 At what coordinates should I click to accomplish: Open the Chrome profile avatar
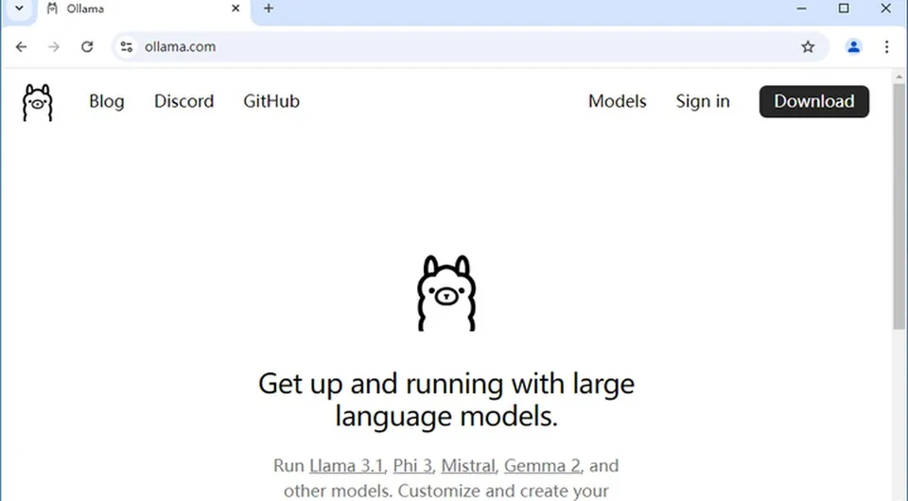click(853, 47)
